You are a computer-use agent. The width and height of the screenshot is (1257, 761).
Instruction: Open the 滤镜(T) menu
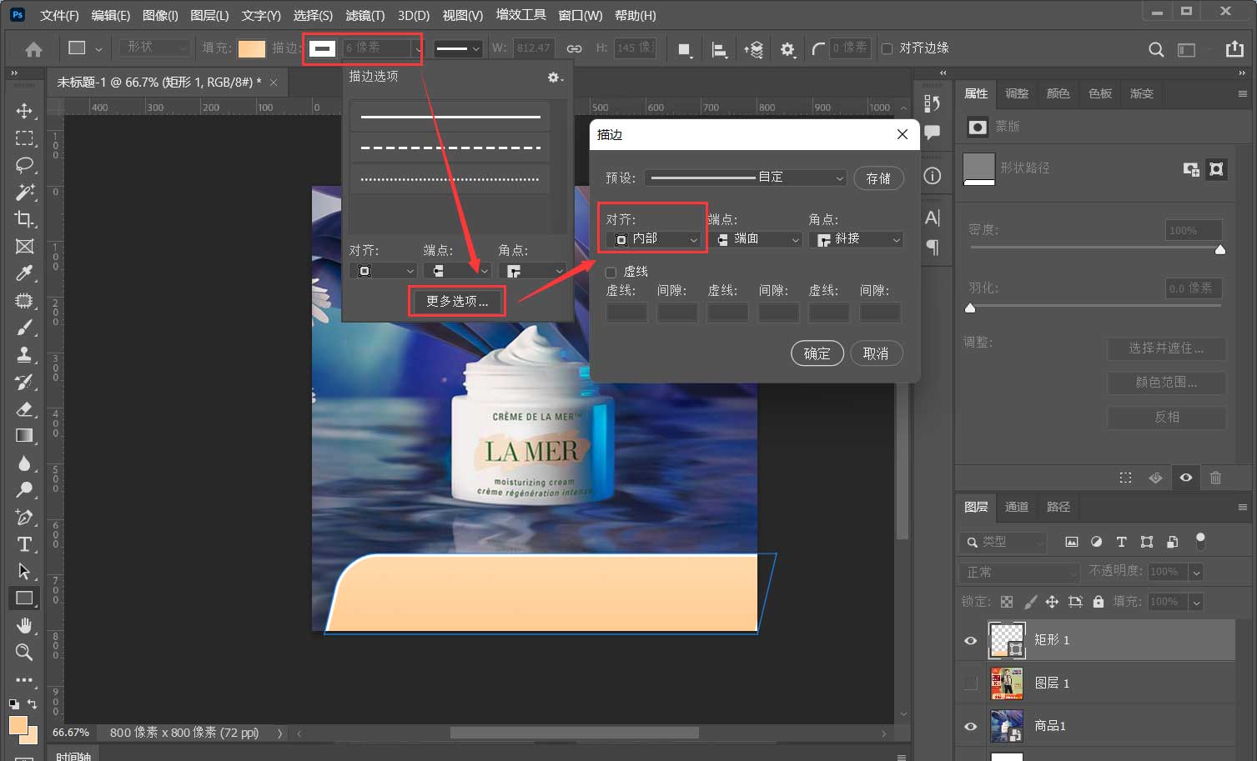pos(365,15)
